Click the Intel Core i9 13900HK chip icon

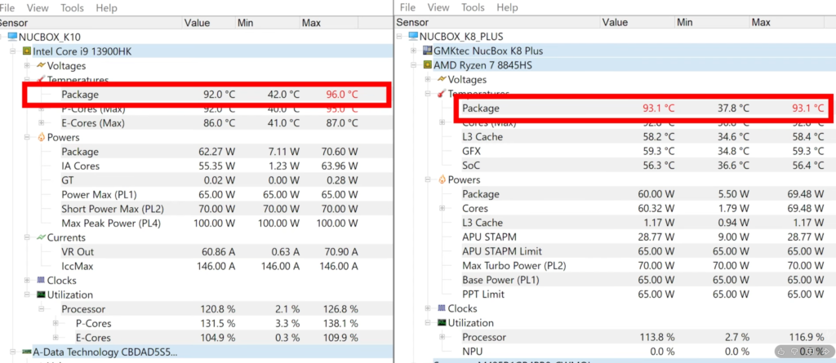tap(27, 51)
